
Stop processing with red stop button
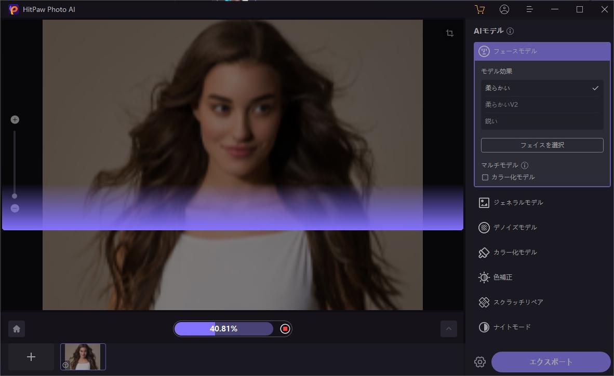[285, 329]
